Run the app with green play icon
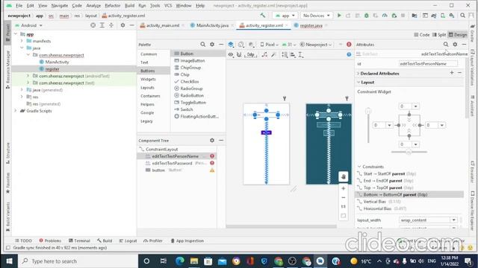Viewport: 478px width, 268px height. 339,15
